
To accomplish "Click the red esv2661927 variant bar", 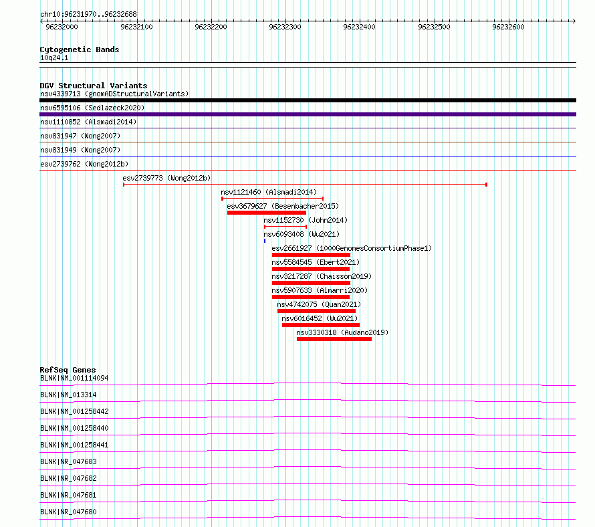I will click(311, 255).
